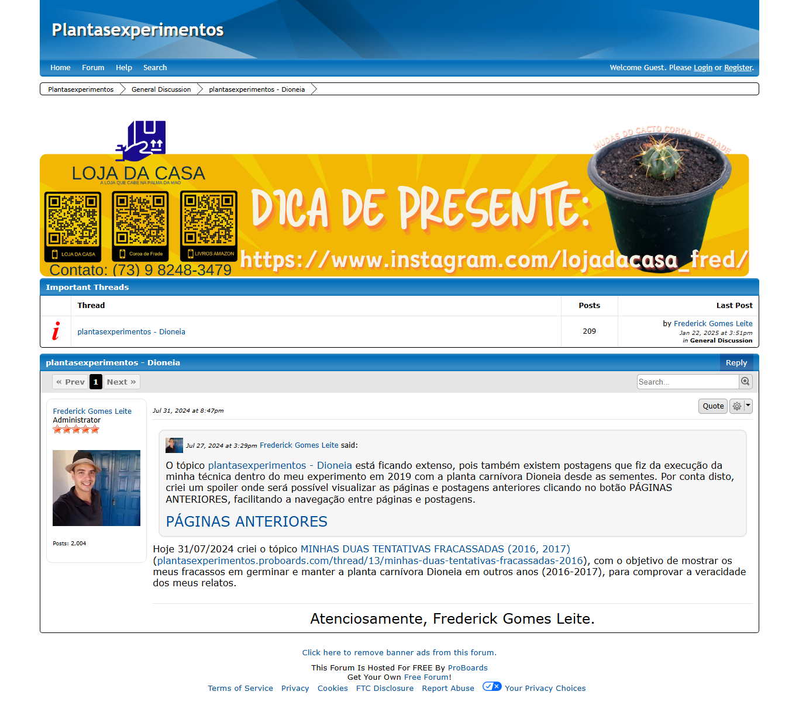The image size is (799, 709).
Task: Click the remove banner ads link
Action: tap(399, 653)
